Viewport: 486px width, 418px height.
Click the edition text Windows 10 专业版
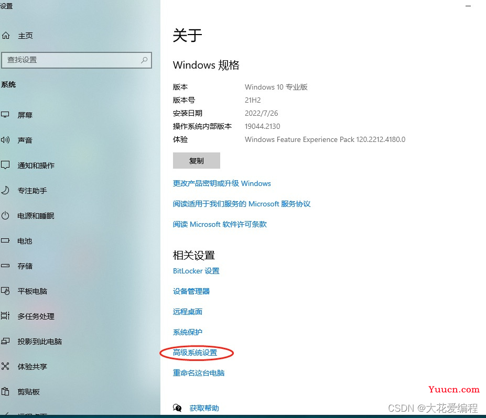(x=276, y=87)
